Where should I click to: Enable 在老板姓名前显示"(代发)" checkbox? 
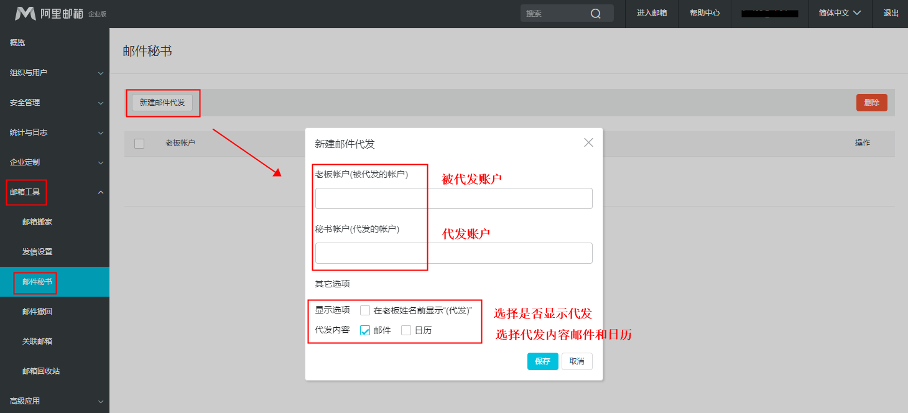tap(365, 310)
